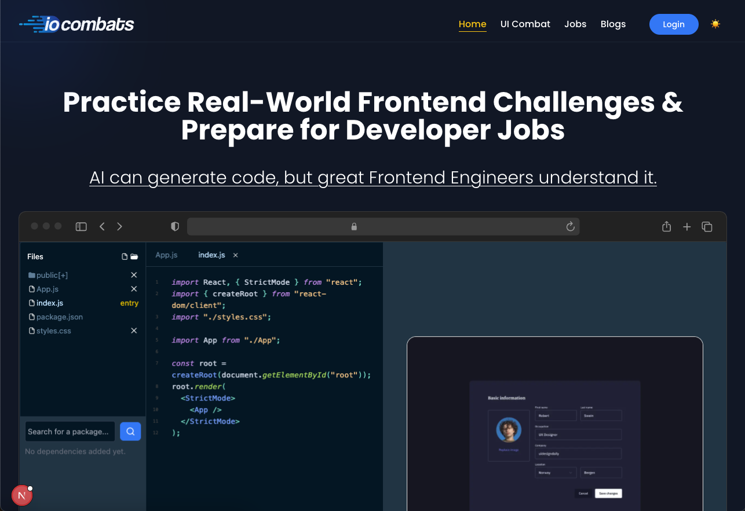This screenshot has height=511, width=745.
Task: Click the Search for a package field
Action: point(70,431)
